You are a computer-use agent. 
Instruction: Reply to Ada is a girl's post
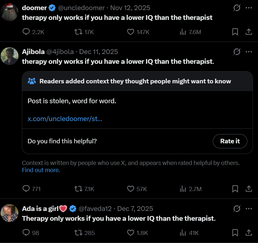tap(27, 233)
